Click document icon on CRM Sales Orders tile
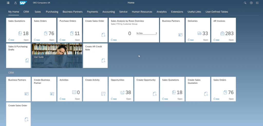Screen dimensions: 263x126 (225, 92)
